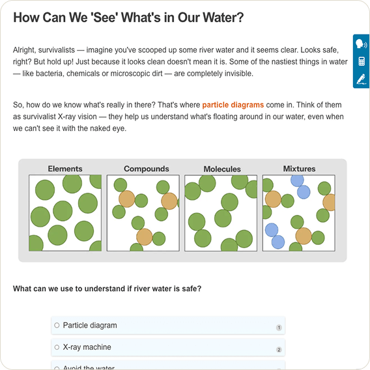The image size is (370, 370).
Task: Select the X-ray machine radio option
Action: pyautogui.click(x=57, y=347)
